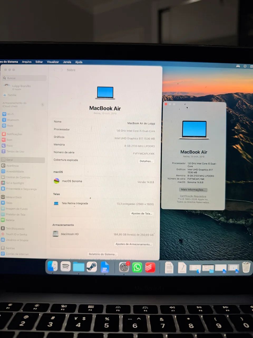The width and height of the screenshot is (253, 338).
Task: Open Armazenamento do iCloud cheio notice
Action: coord(23,105)
